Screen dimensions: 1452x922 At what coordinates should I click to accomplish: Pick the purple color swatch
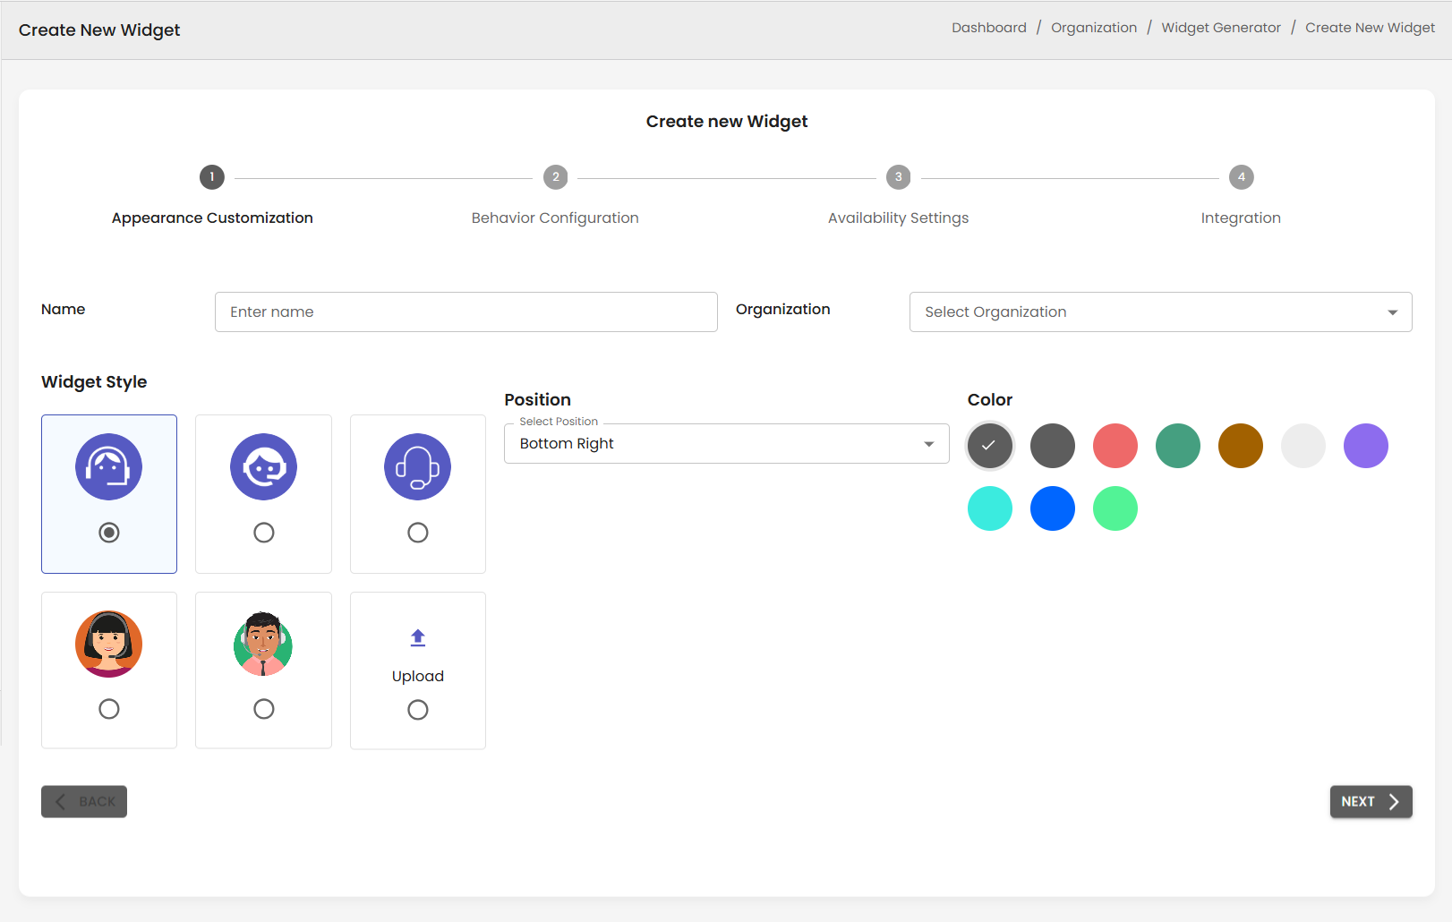[x=1365, y=446]
